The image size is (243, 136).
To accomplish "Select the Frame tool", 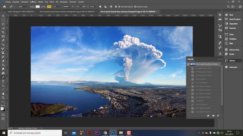I will pos(3,36).
